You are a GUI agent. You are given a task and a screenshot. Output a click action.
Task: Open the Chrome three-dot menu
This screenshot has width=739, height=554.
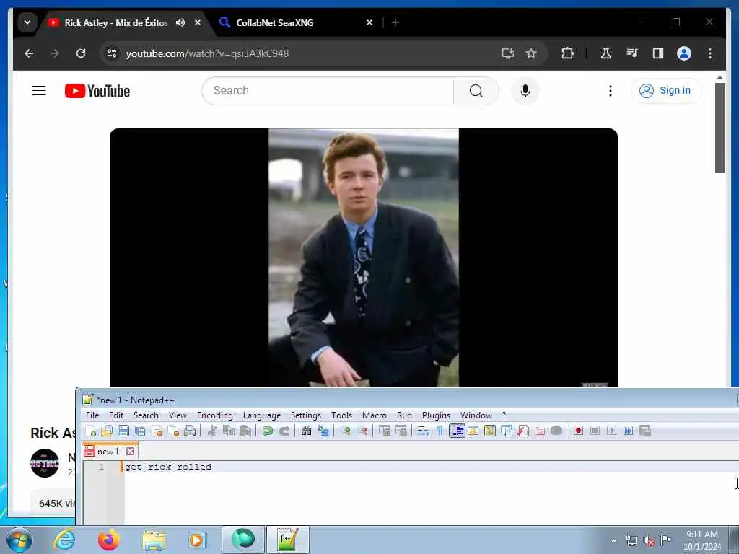pyautogui.click(x=710, y=53)
